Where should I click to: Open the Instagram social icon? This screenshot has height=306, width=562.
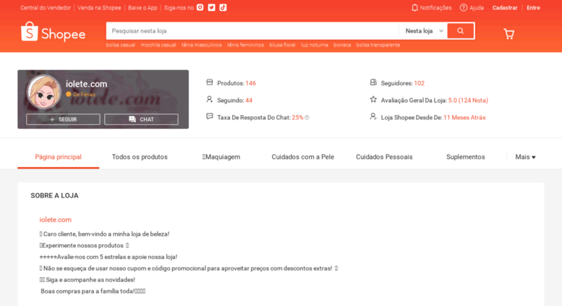200,7
